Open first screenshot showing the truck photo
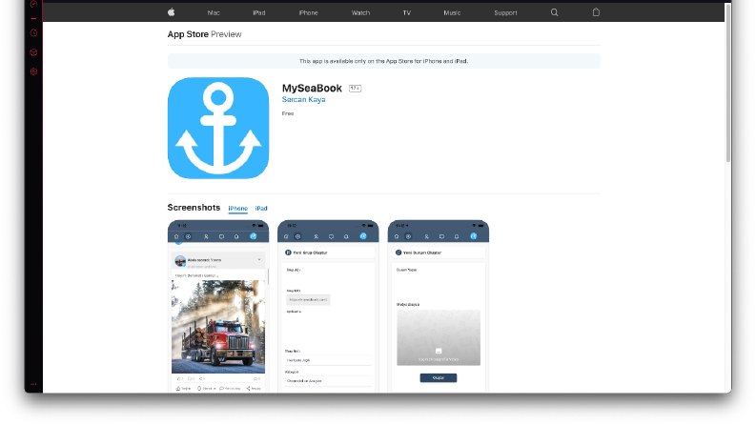Screen dimensions: 756x425 click(x=218, y=307)
